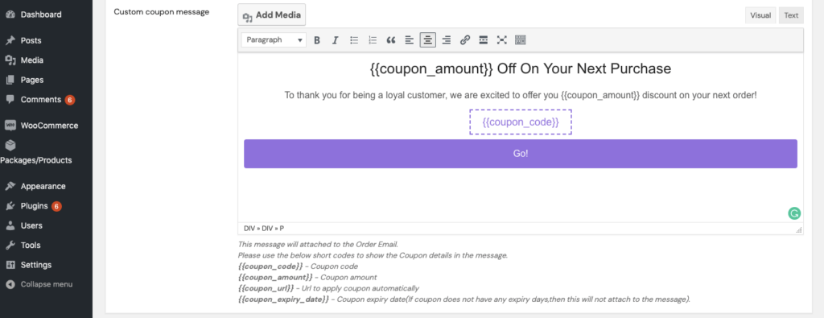
Task: Align text right
Action: pos(446,40)
